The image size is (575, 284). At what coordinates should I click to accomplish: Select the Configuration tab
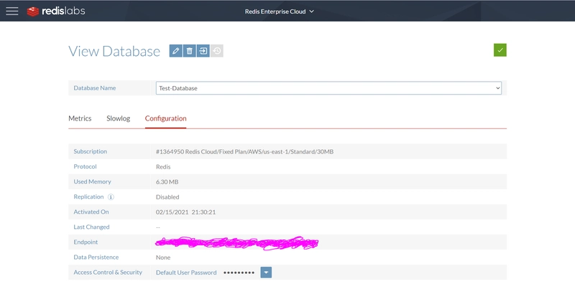[166, 118]
